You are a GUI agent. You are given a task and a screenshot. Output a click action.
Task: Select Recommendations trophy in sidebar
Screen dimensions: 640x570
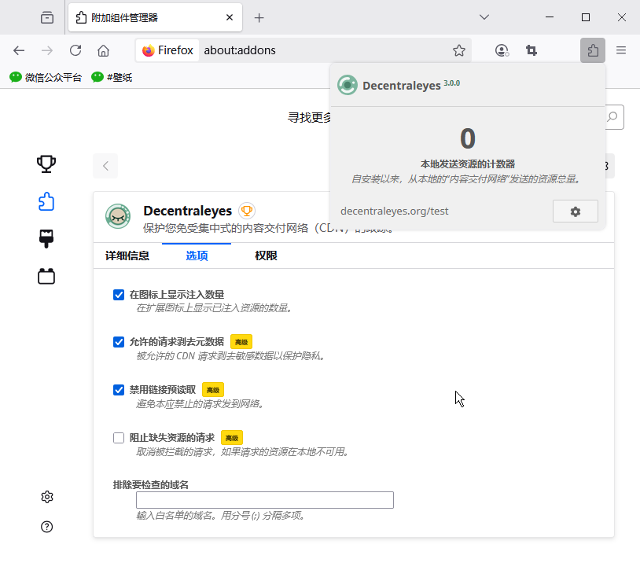(46, 164)
